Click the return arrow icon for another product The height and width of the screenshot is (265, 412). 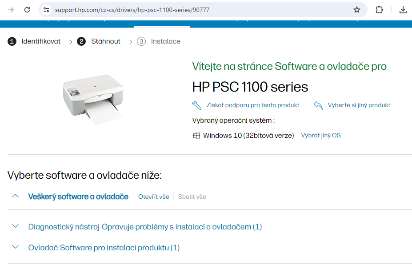(x=318, y=105)
